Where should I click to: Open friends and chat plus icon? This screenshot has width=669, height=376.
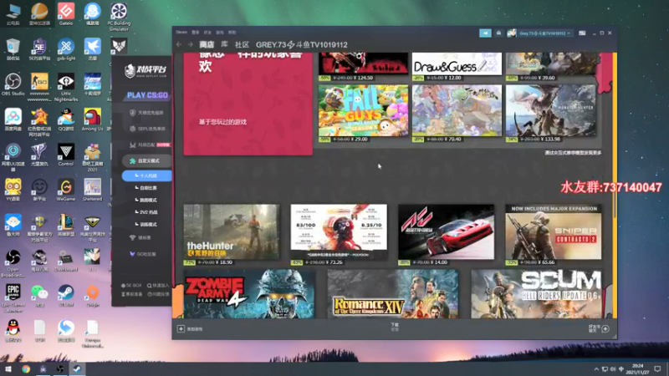point(605,328)
